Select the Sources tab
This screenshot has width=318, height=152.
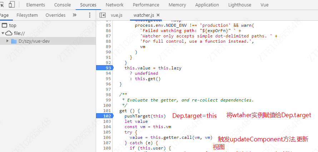[x=88, y=5]
